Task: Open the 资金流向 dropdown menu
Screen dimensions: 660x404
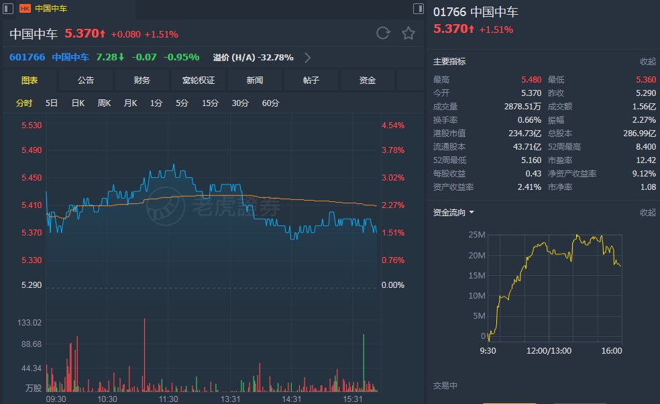Action: (472, 213)
